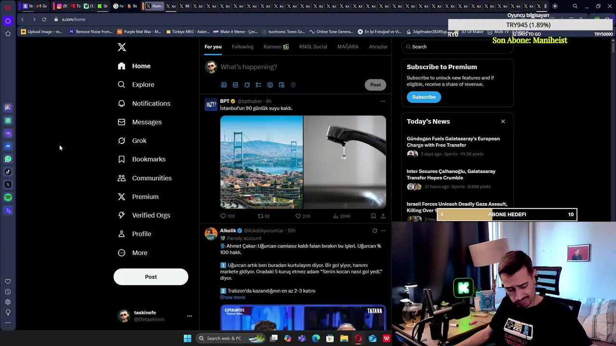Open more options on BPT post

(383, 101)
